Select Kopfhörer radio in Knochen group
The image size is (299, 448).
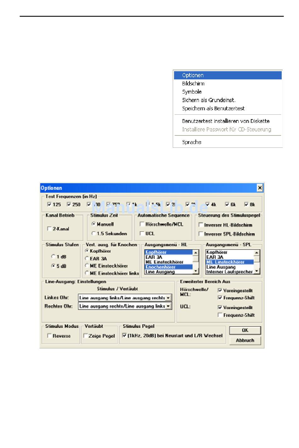(87, 251)
